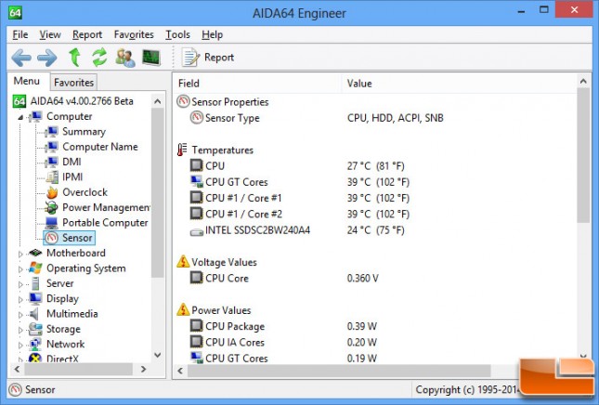This screenshot has width=599, height=405.
Task: Click the DirectX icon in tree
Action: [35, 358]
